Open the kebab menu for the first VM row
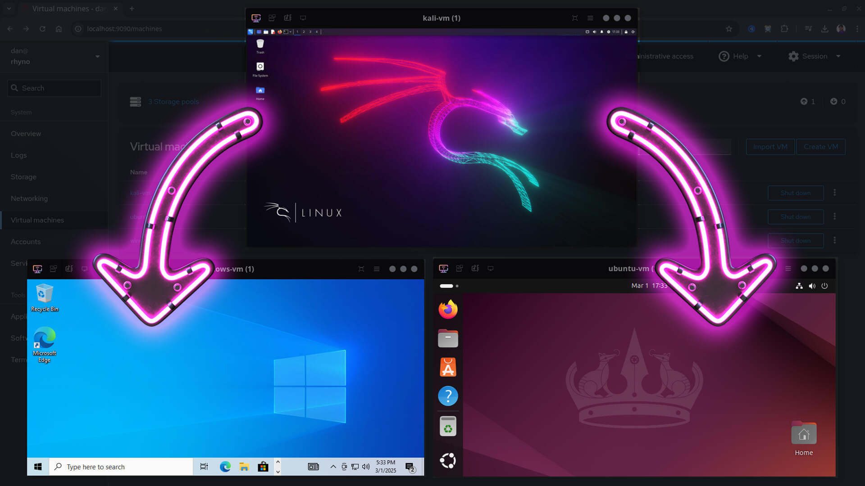This screenshot has height=486, width=865. (x=835, y=193)
